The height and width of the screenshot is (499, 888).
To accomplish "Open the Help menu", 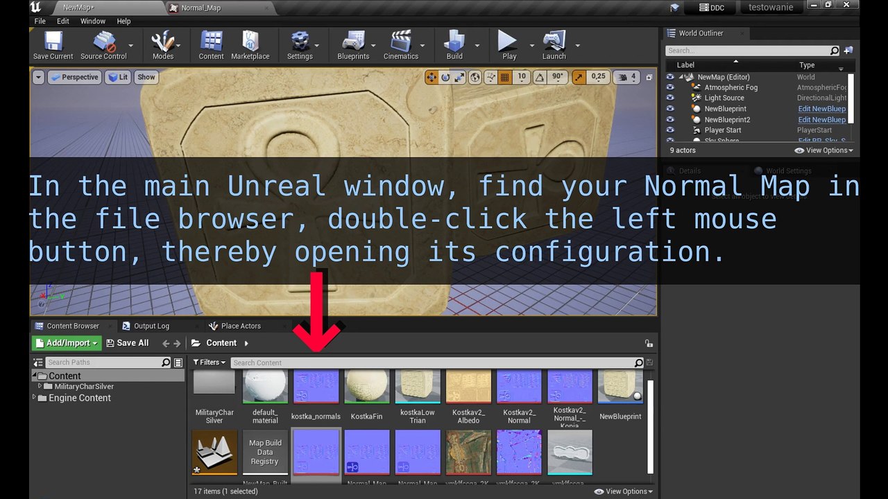I will coord(123,21).
